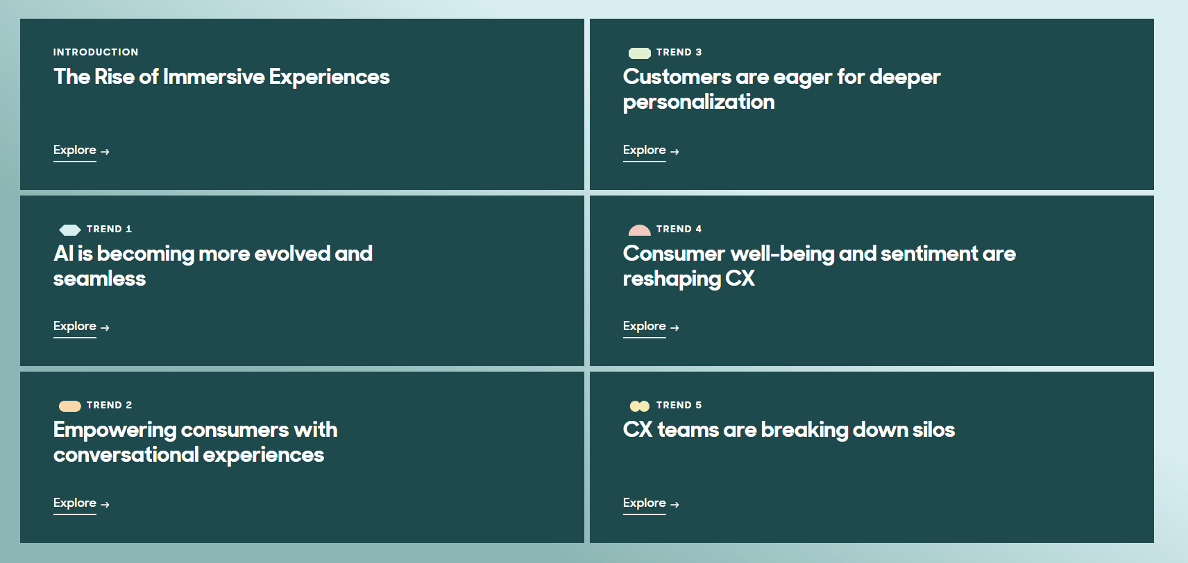Click the green pill icon beside Trend 3
The height and width of the screenshot is (563, 1188).
tap(639, 53)
